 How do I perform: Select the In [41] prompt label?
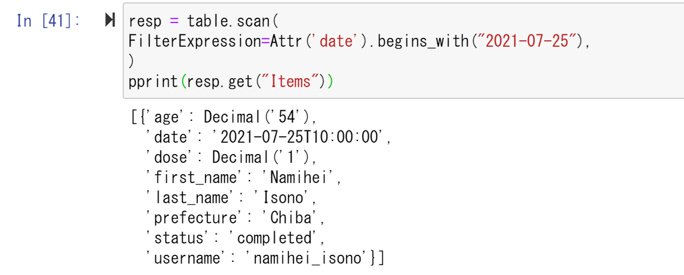(x=47, y=21)
